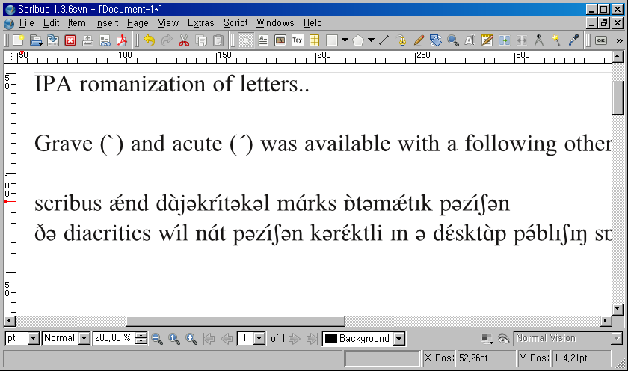Open the Insert menu

[106, 23]
